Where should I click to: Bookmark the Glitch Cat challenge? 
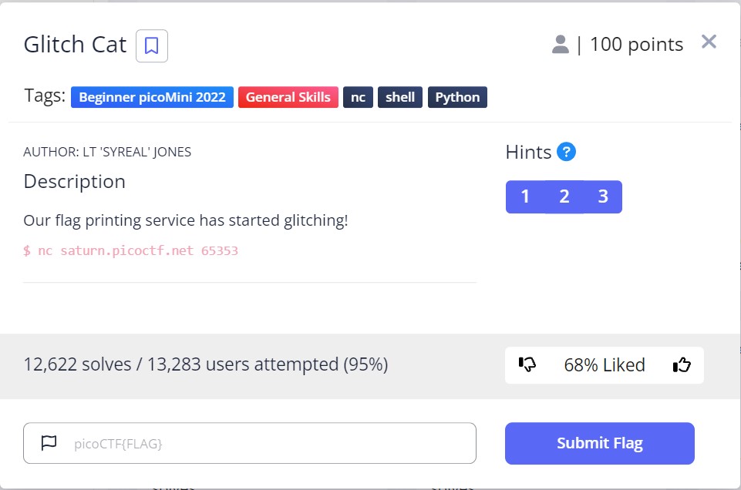(x=152, y=45)
